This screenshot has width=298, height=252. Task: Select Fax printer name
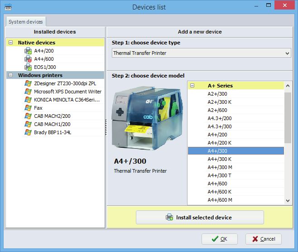38,108
